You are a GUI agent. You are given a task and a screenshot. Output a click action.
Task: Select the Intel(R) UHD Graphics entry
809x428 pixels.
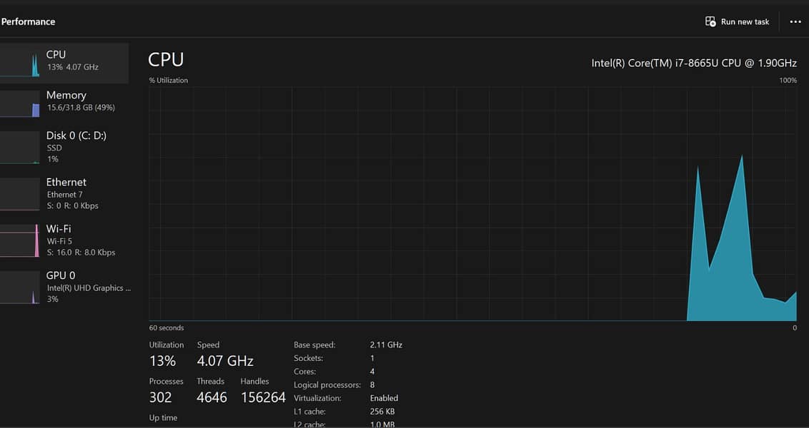pyautogui.click(x=89, y=288)
